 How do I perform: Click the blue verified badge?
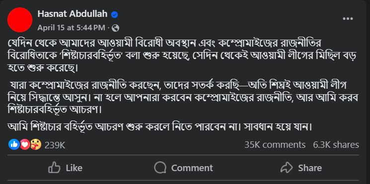tap(115, 14)
